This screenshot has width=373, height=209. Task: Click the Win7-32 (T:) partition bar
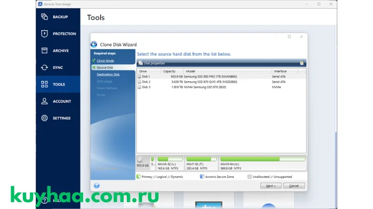click(x=201, y=159)
